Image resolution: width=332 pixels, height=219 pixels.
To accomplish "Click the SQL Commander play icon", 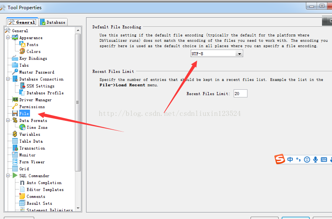I will pyautogui.click(x=15, y=175).
